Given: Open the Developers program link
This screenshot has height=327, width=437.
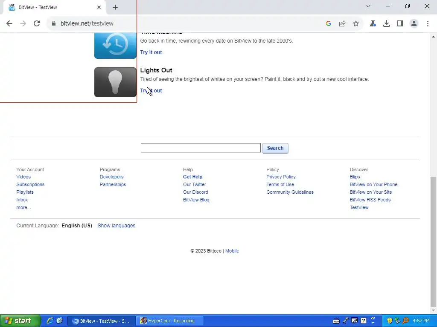Looking at the screenshot, I should (x=111, y=177).
